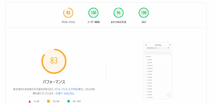
Task: Click the おすすめの方法 label under its gauge
Action: (x=119, y=22)
